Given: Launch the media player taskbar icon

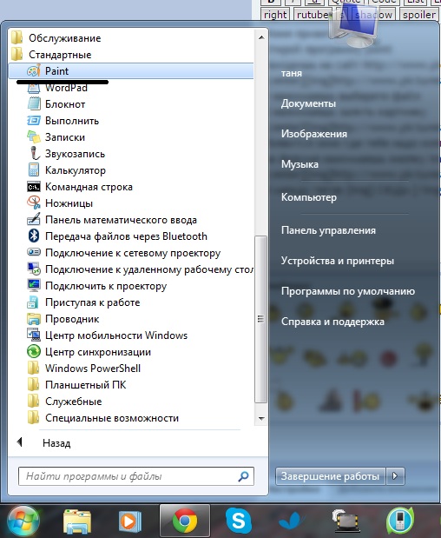Looking at the screenshot, I should 130,521.
